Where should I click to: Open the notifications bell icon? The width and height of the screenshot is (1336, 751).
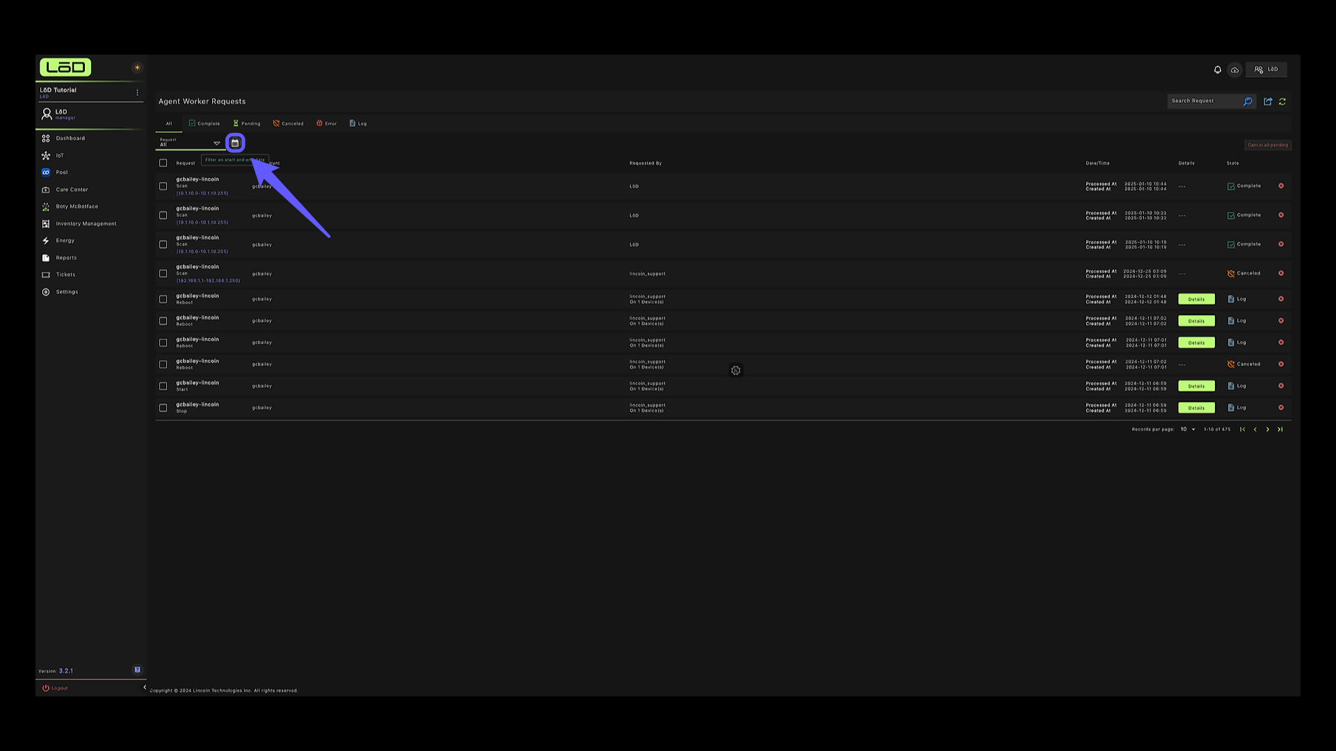click(x=1217, y=70)
